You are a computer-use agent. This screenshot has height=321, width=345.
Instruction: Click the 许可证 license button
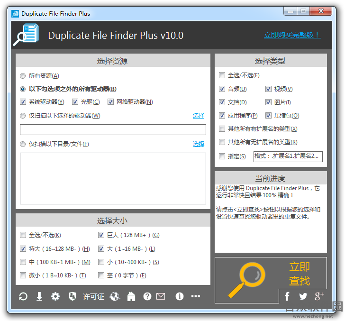(x=93, y=296)
